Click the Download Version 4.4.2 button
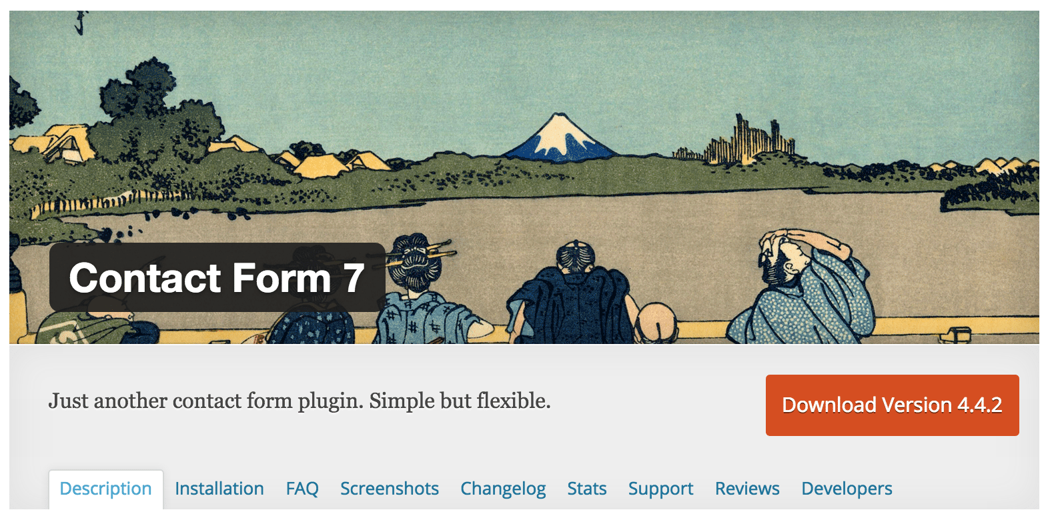The image size is (1054, 524). [893, 405]
